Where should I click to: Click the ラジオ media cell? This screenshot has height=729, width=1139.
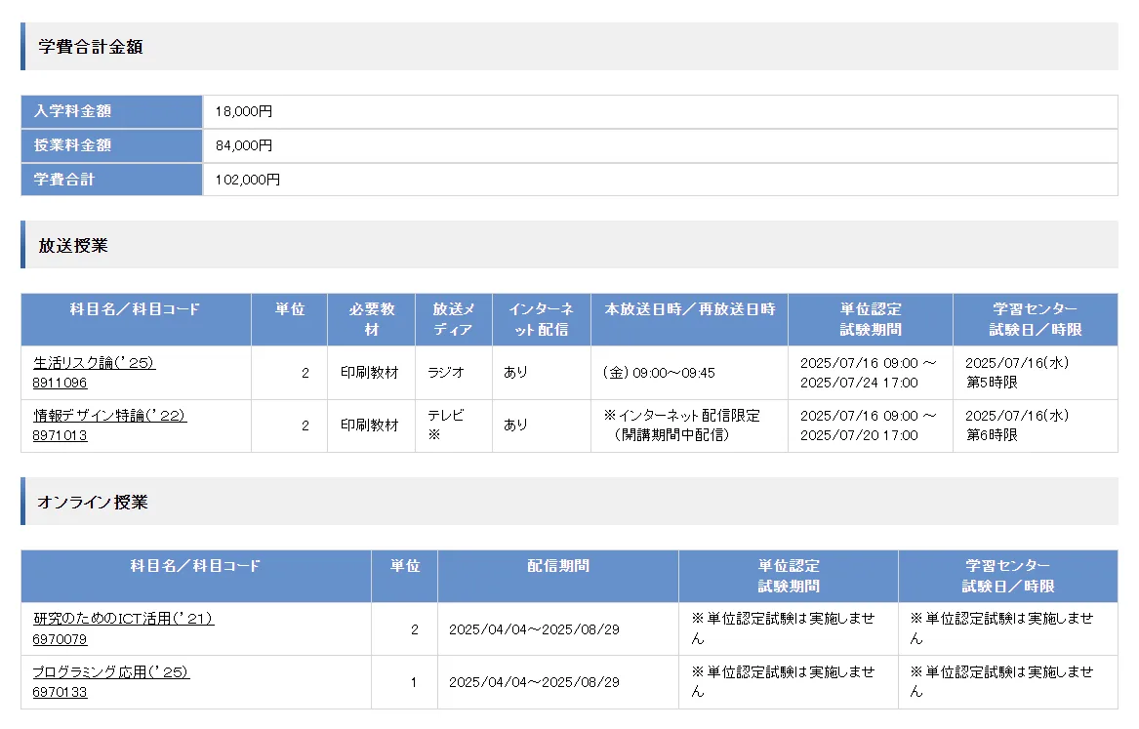(x=446, y=373)
